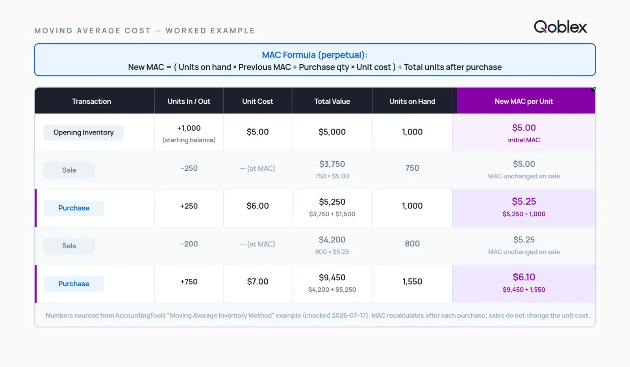Click the 'MAC Formula (perpetual):' title
Image resolution: width=630 pixels, height=367 pixels.
(x=315, y=55)
